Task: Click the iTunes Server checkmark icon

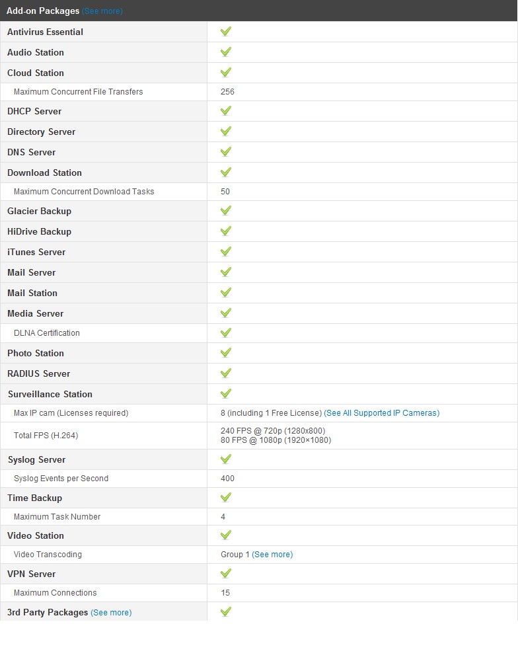Action: tap(225, 251)
